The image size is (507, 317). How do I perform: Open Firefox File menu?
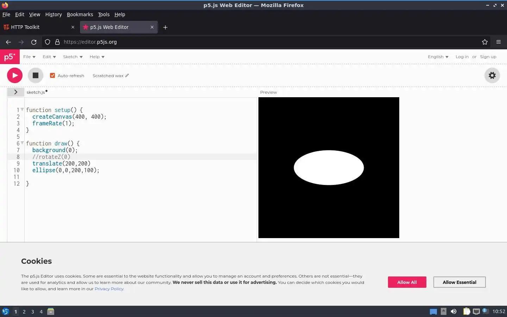pos(6,14)
